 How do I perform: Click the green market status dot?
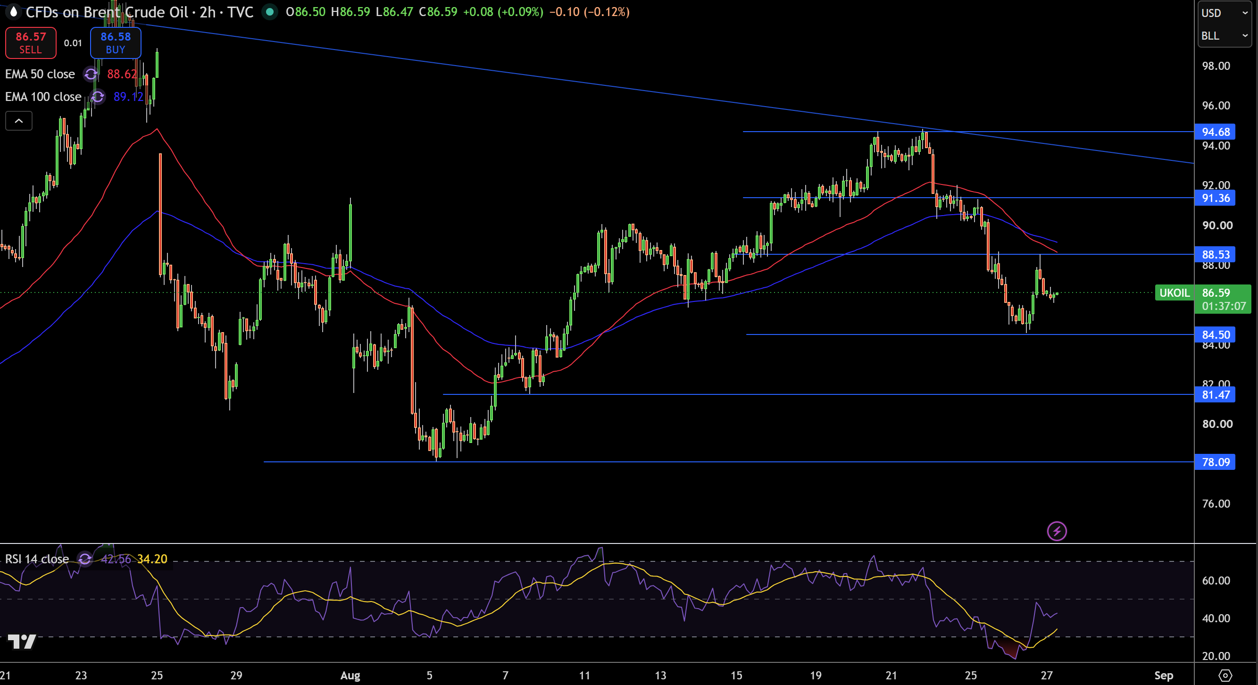coord(270,12)
